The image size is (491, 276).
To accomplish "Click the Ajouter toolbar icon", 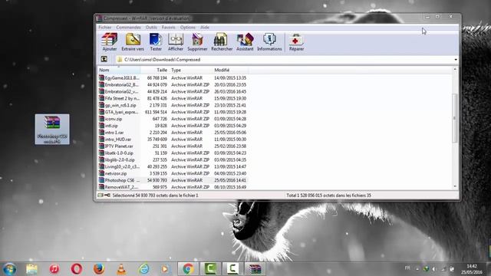I will coord(109,42).
